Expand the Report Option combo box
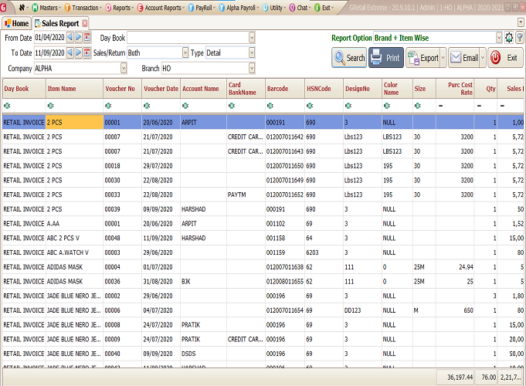The image size is (526, 386). [498, 37]
